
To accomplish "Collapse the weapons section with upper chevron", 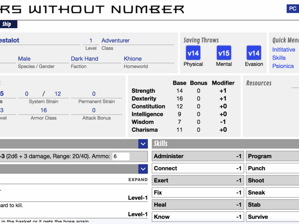I will 143,144.
